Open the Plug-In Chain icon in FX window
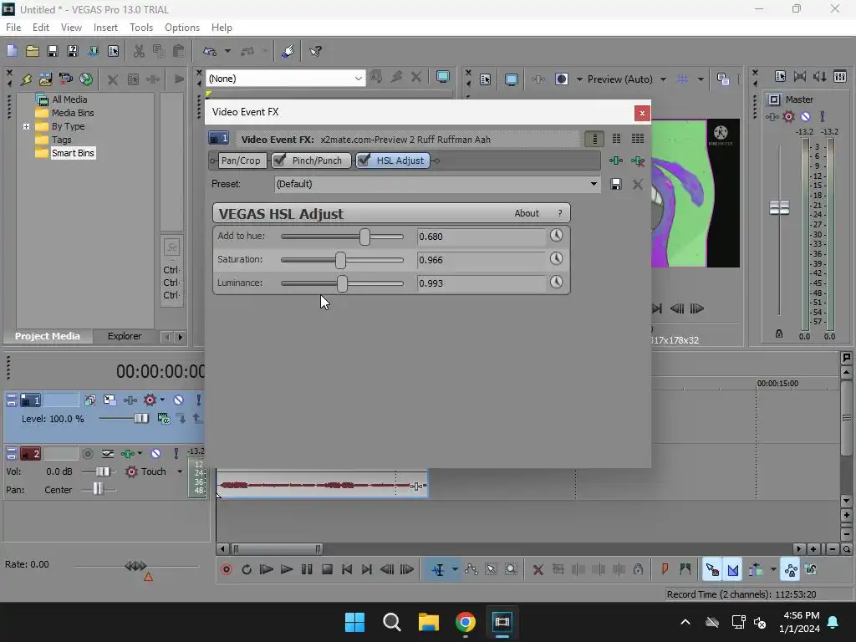Screen dimensions: 856x642 point(616,160)
